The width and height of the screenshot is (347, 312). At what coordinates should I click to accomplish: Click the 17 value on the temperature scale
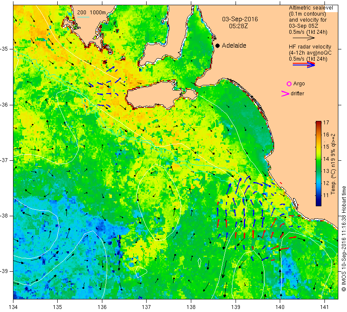point(326,122)
